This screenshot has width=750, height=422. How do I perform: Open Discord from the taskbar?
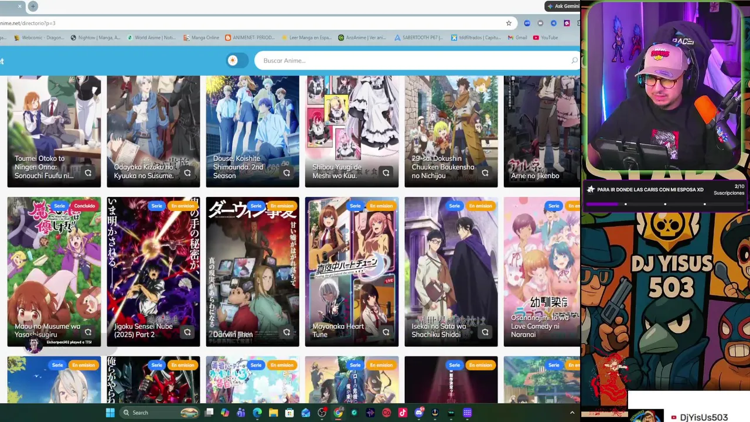pos(418,413)
